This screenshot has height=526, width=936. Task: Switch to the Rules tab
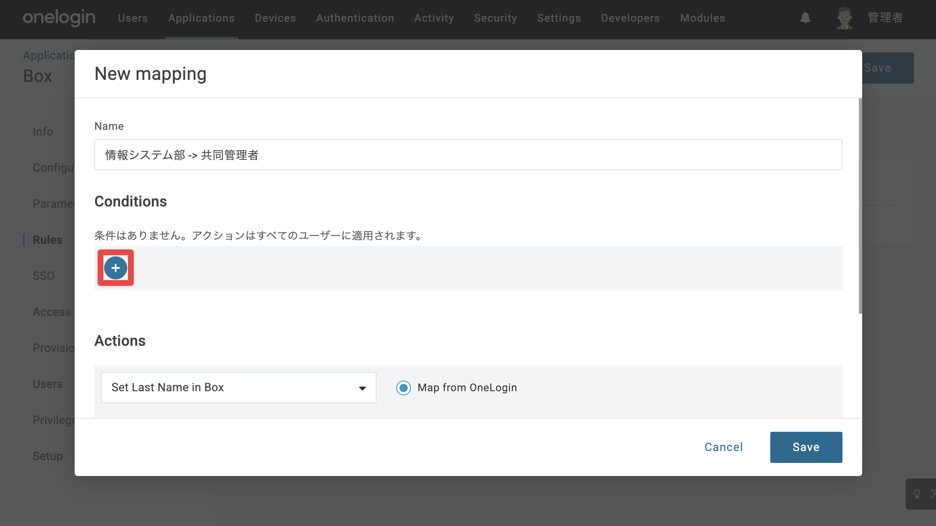click(48, 240)
